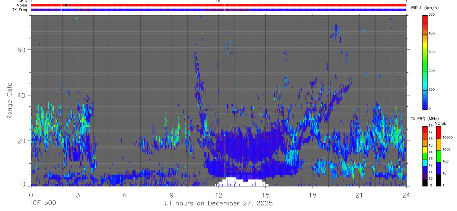
Task: Click the y-axis tick label 60
Action: point(22,49)
